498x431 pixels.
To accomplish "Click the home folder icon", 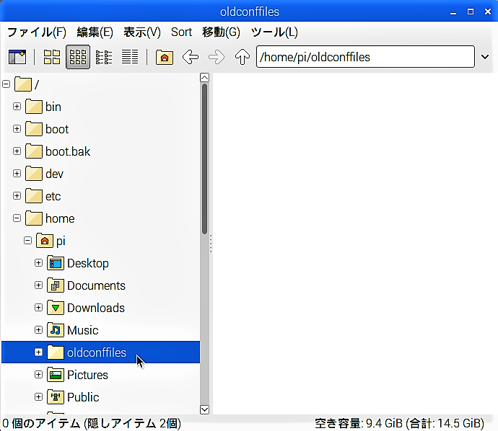I will 34,218.
